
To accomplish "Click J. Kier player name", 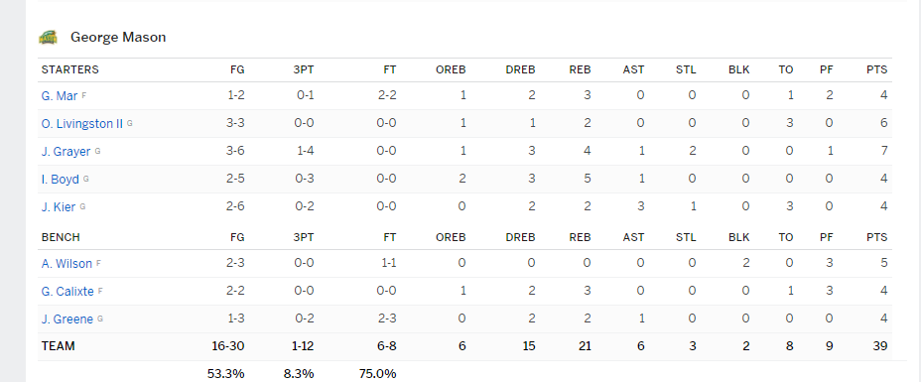I will click(x=59, y=207).
